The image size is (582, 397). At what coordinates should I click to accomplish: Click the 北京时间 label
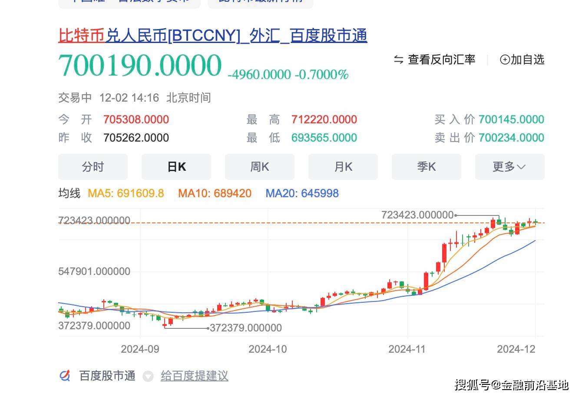click(188, 98)
